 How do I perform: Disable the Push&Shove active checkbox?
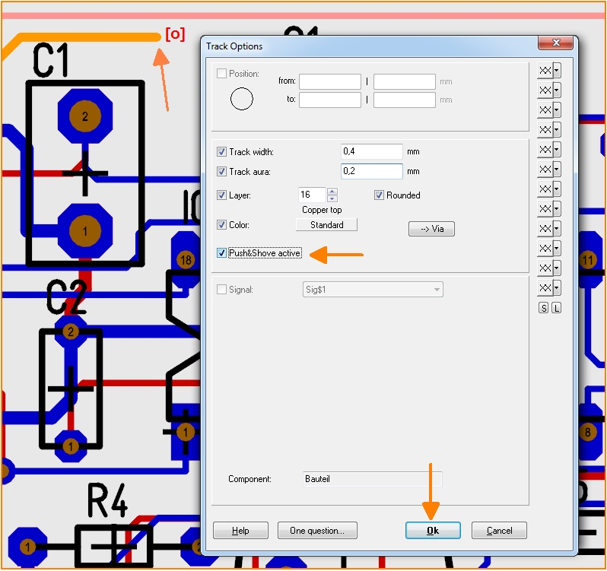pyautogui.click(x=222, y=253)
